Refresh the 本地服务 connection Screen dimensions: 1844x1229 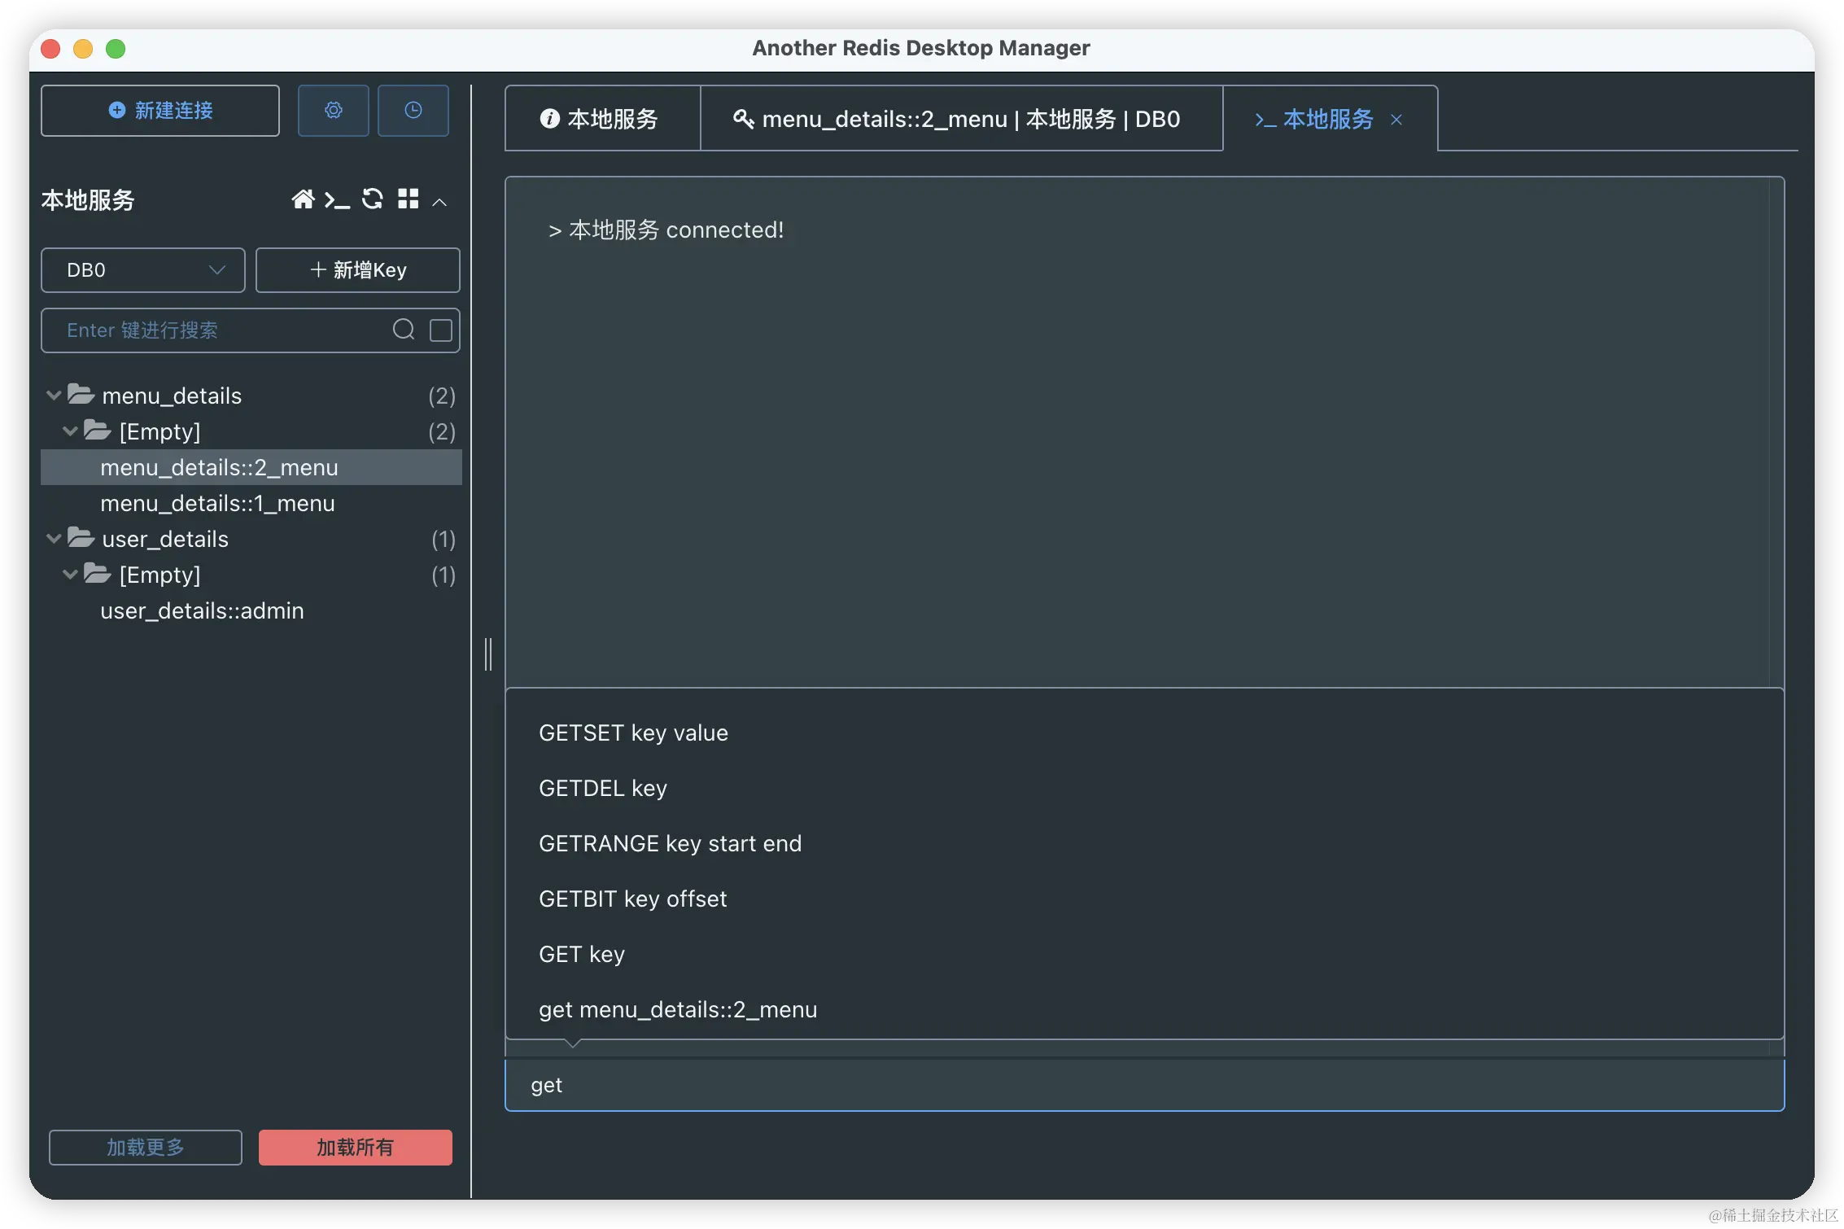pos(373,199)
